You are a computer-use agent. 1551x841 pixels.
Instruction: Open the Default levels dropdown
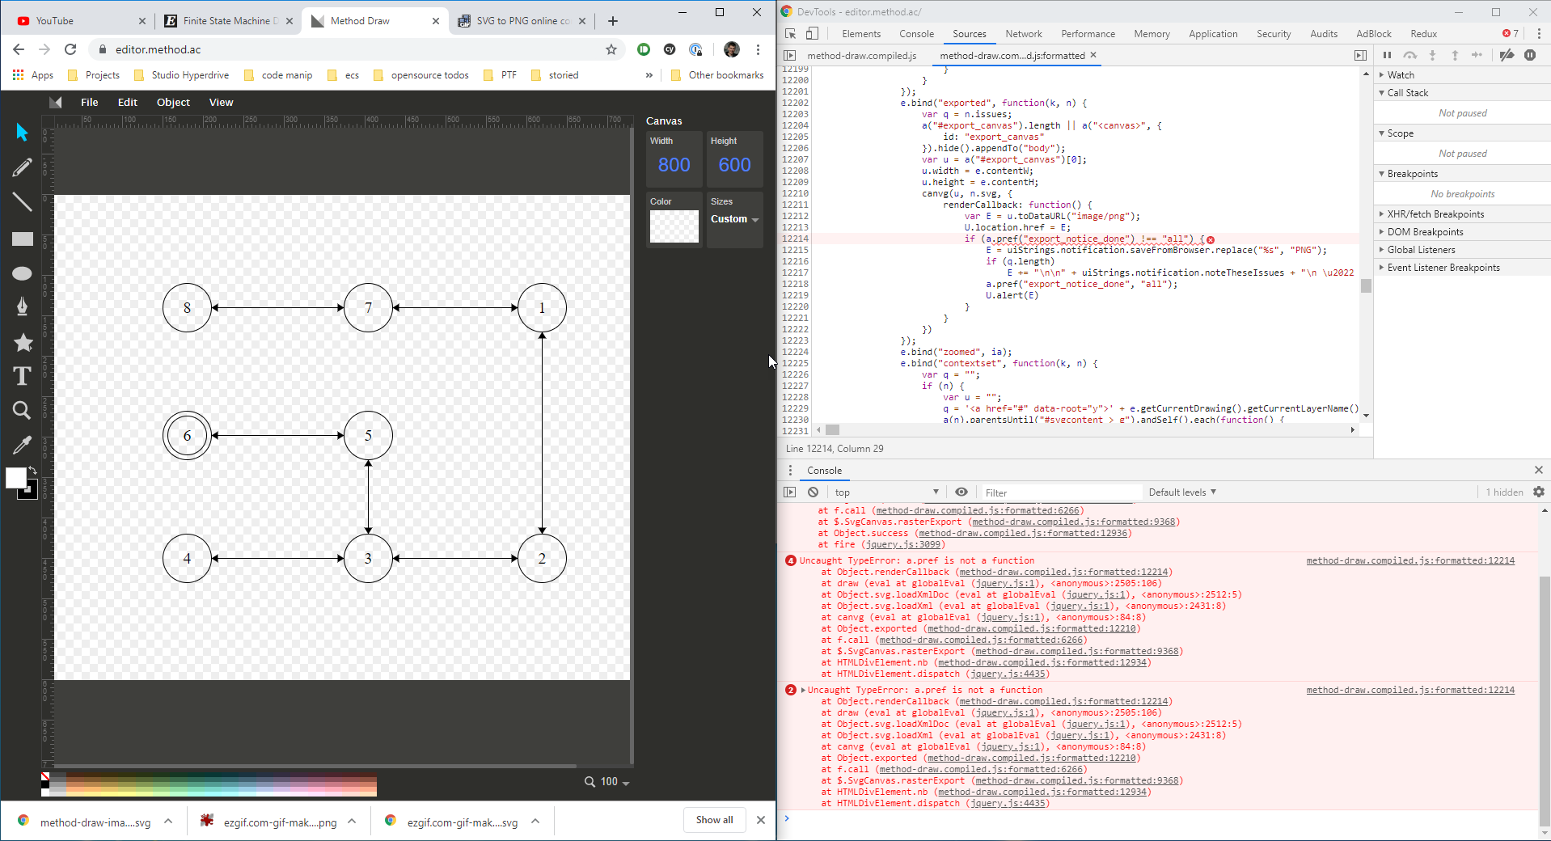pos(1181,492)
